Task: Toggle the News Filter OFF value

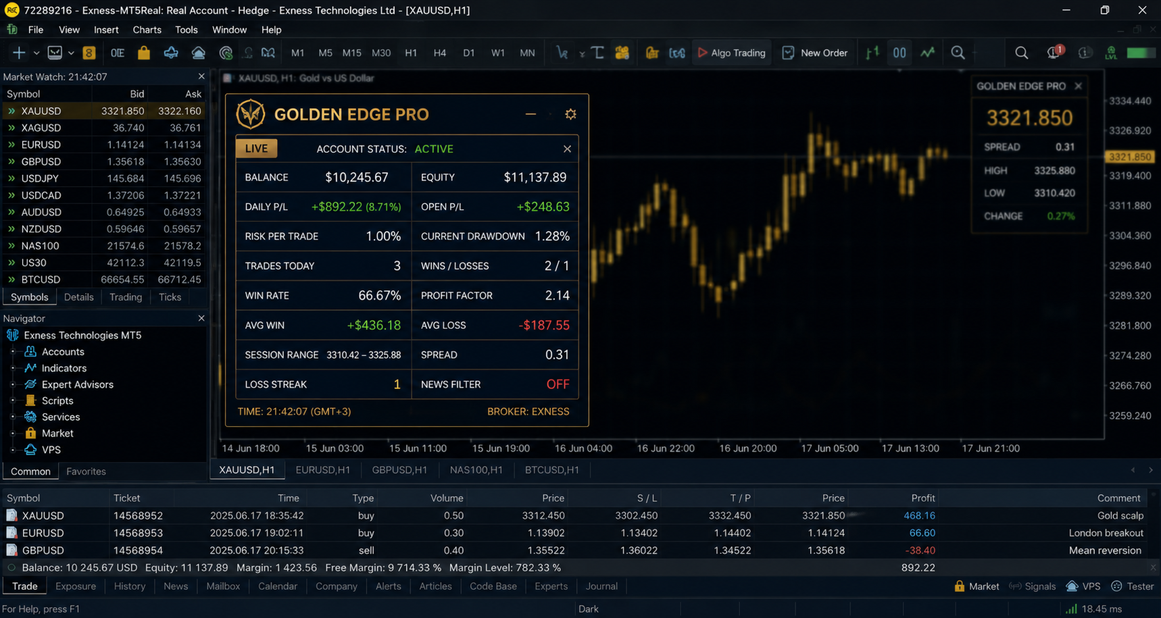Action: [x=558, y=384]
